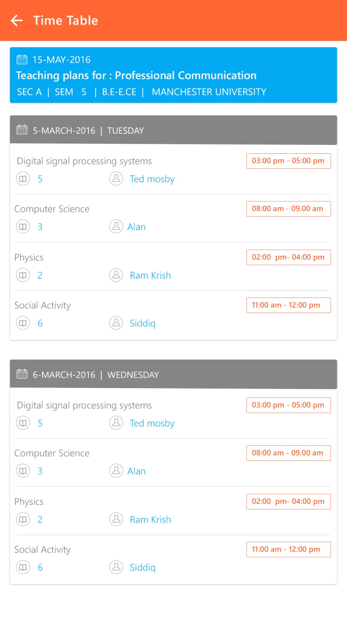
Task: Select teacher Alan under Tuesday's Computer Science
Action: (x=136, y=227)
